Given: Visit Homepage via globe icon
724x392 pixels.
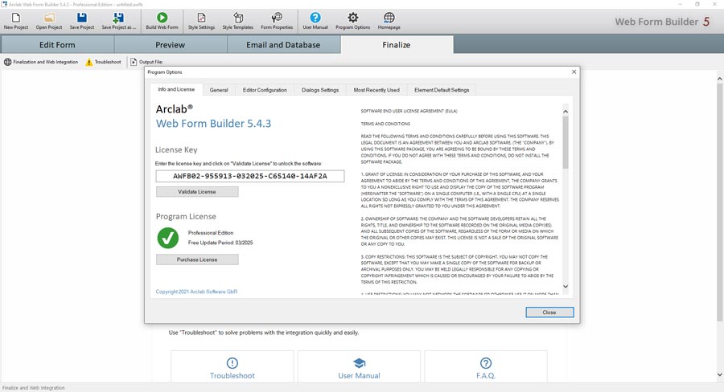Looking at the screenshot, I should coord(389,18).
